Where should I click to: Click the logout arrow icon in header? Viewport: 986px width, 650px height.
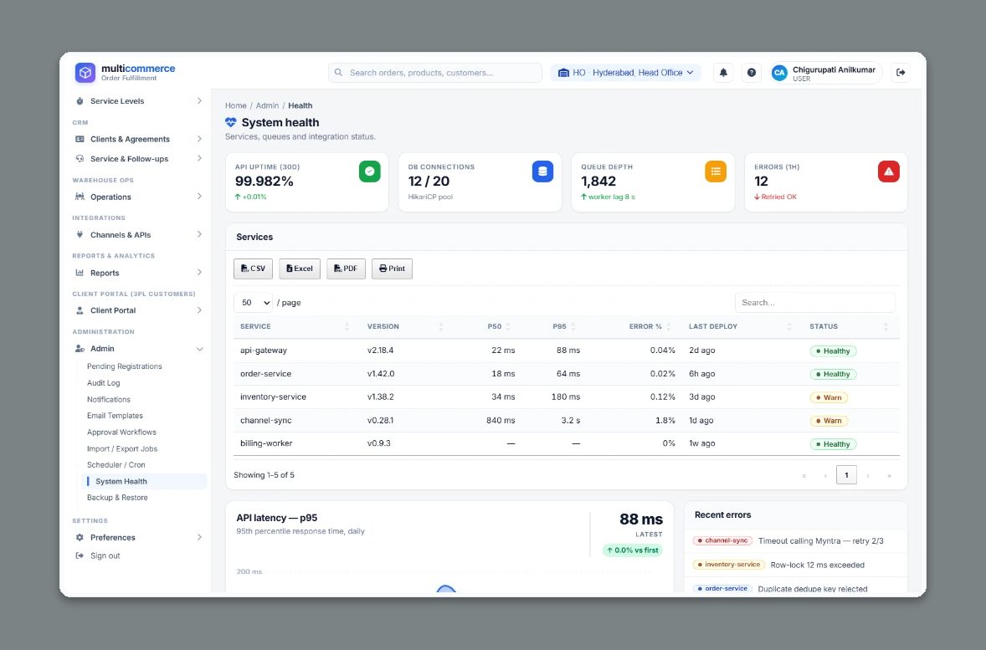coord(901,73)
